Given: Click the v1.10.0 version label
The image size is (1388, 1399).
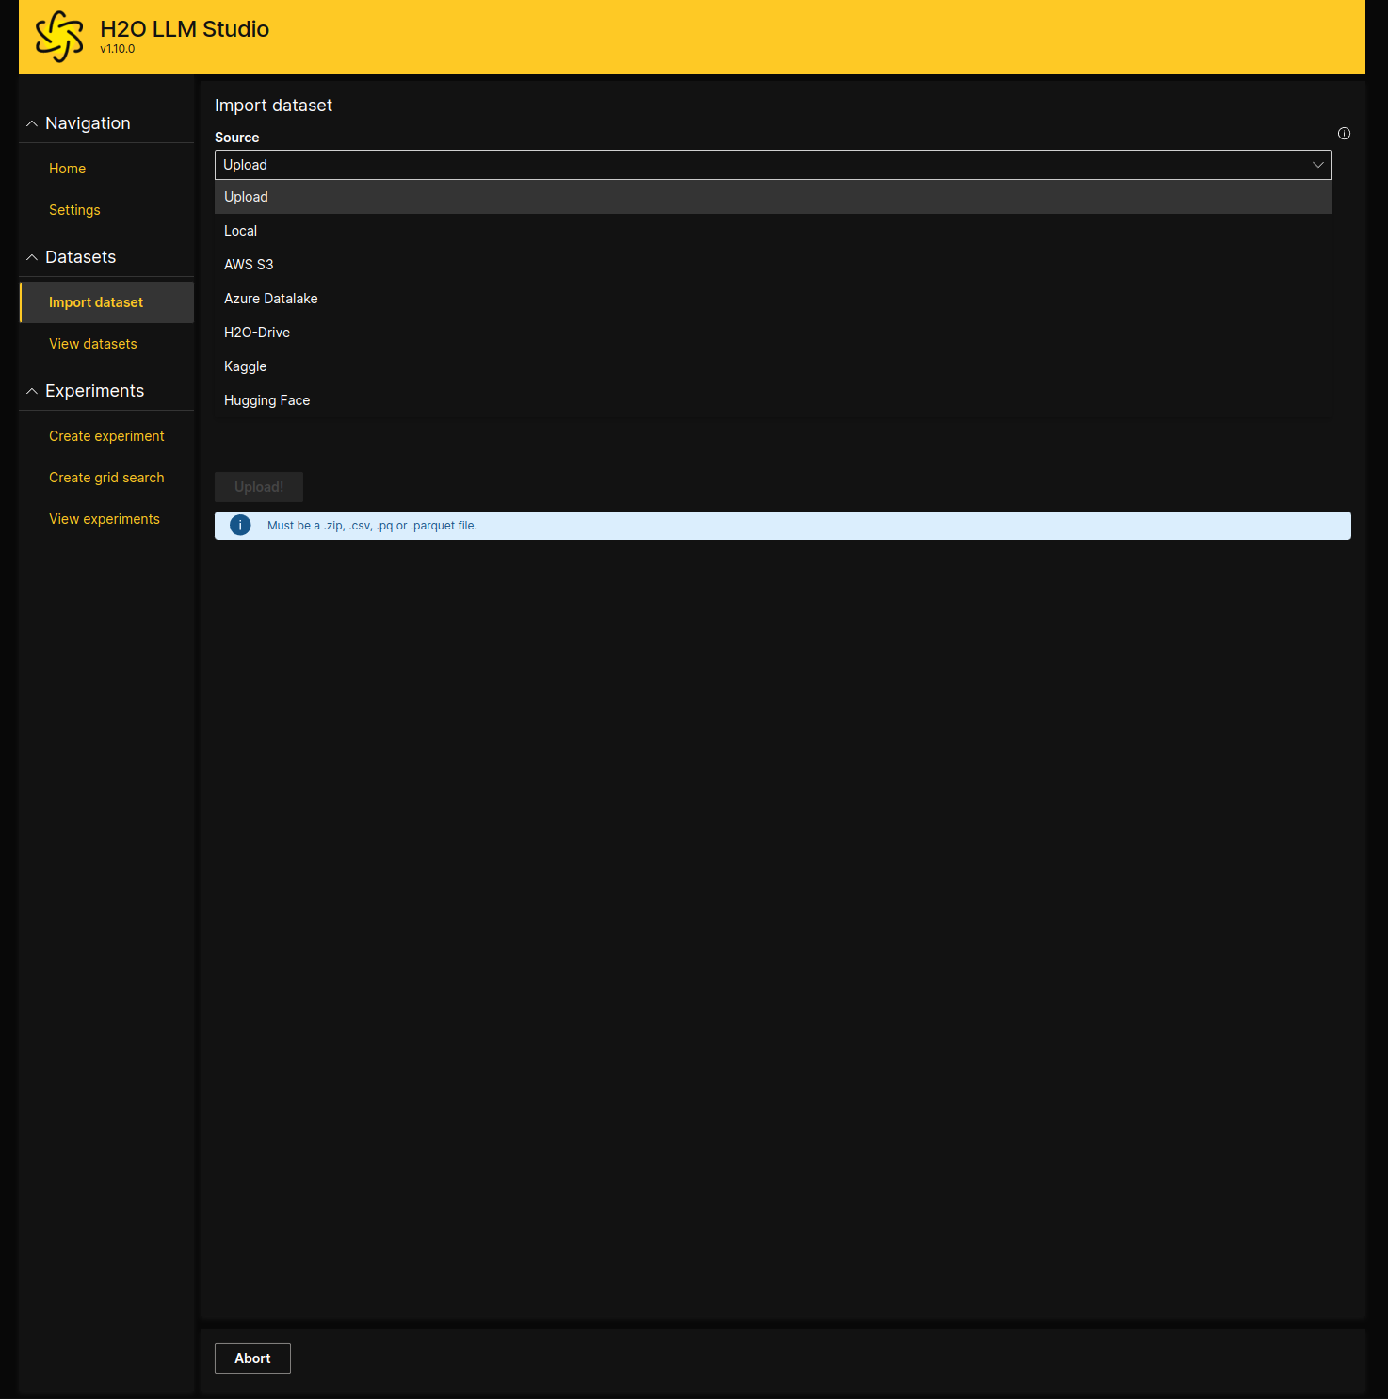Looking at the screenshot, I should coord(118,49).
